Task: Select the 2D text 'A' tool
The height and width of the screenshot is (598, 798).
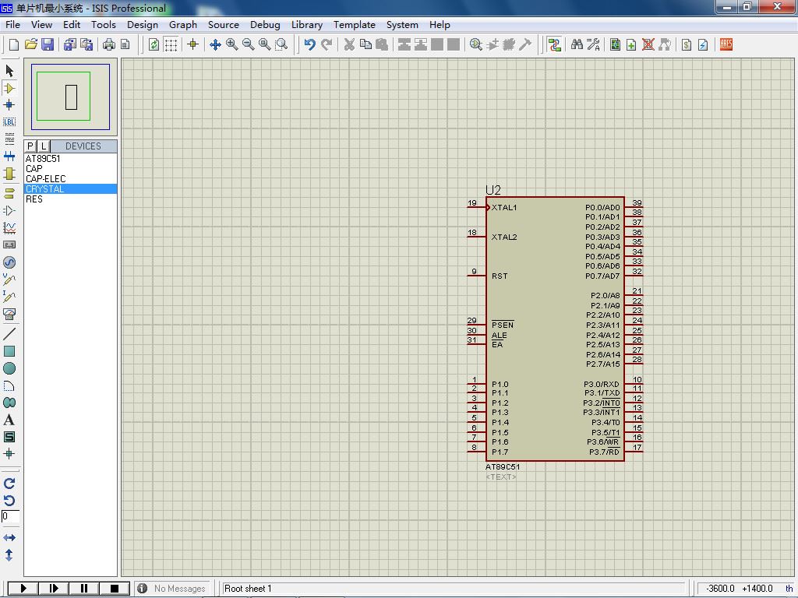Action: pyautogui.click(x=9, y=420)
